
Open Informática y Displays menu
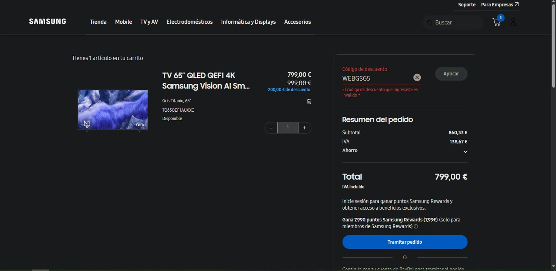pyautogui.click(x=248, y=22)
